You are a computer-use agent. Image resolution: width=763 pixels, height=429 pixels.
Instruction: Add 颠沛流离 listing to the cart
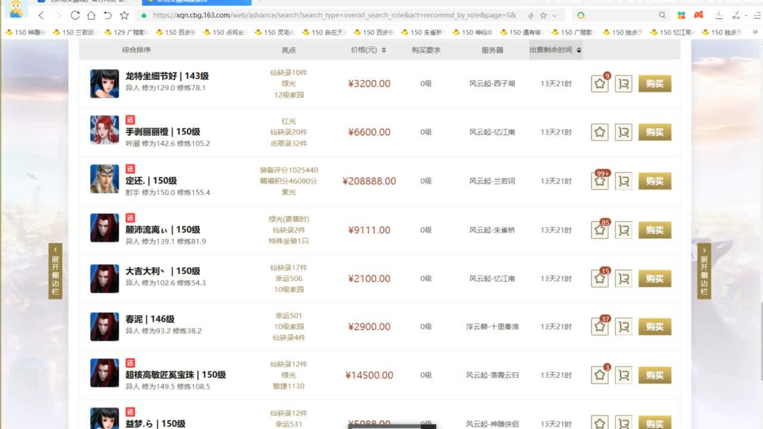(624, 230)
